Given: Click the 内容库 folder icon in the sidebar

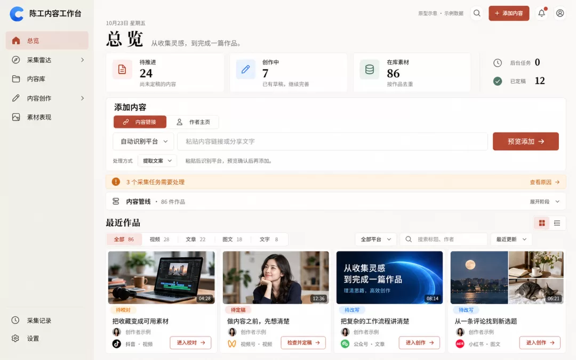Looking at the screenshot, I should 16,79.
